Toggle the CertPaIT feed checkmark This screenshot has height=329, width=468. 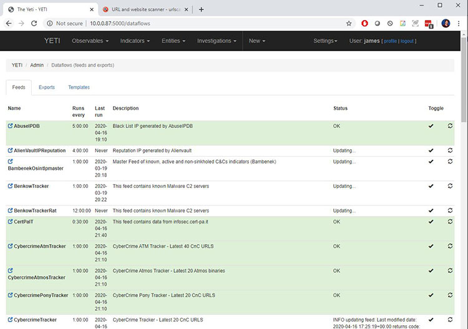(431, 222)
